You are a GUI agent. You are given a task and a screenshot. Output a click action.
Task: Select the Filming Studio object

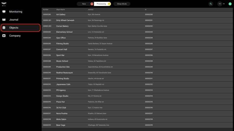pyautogui.click(x=137, y=43)
